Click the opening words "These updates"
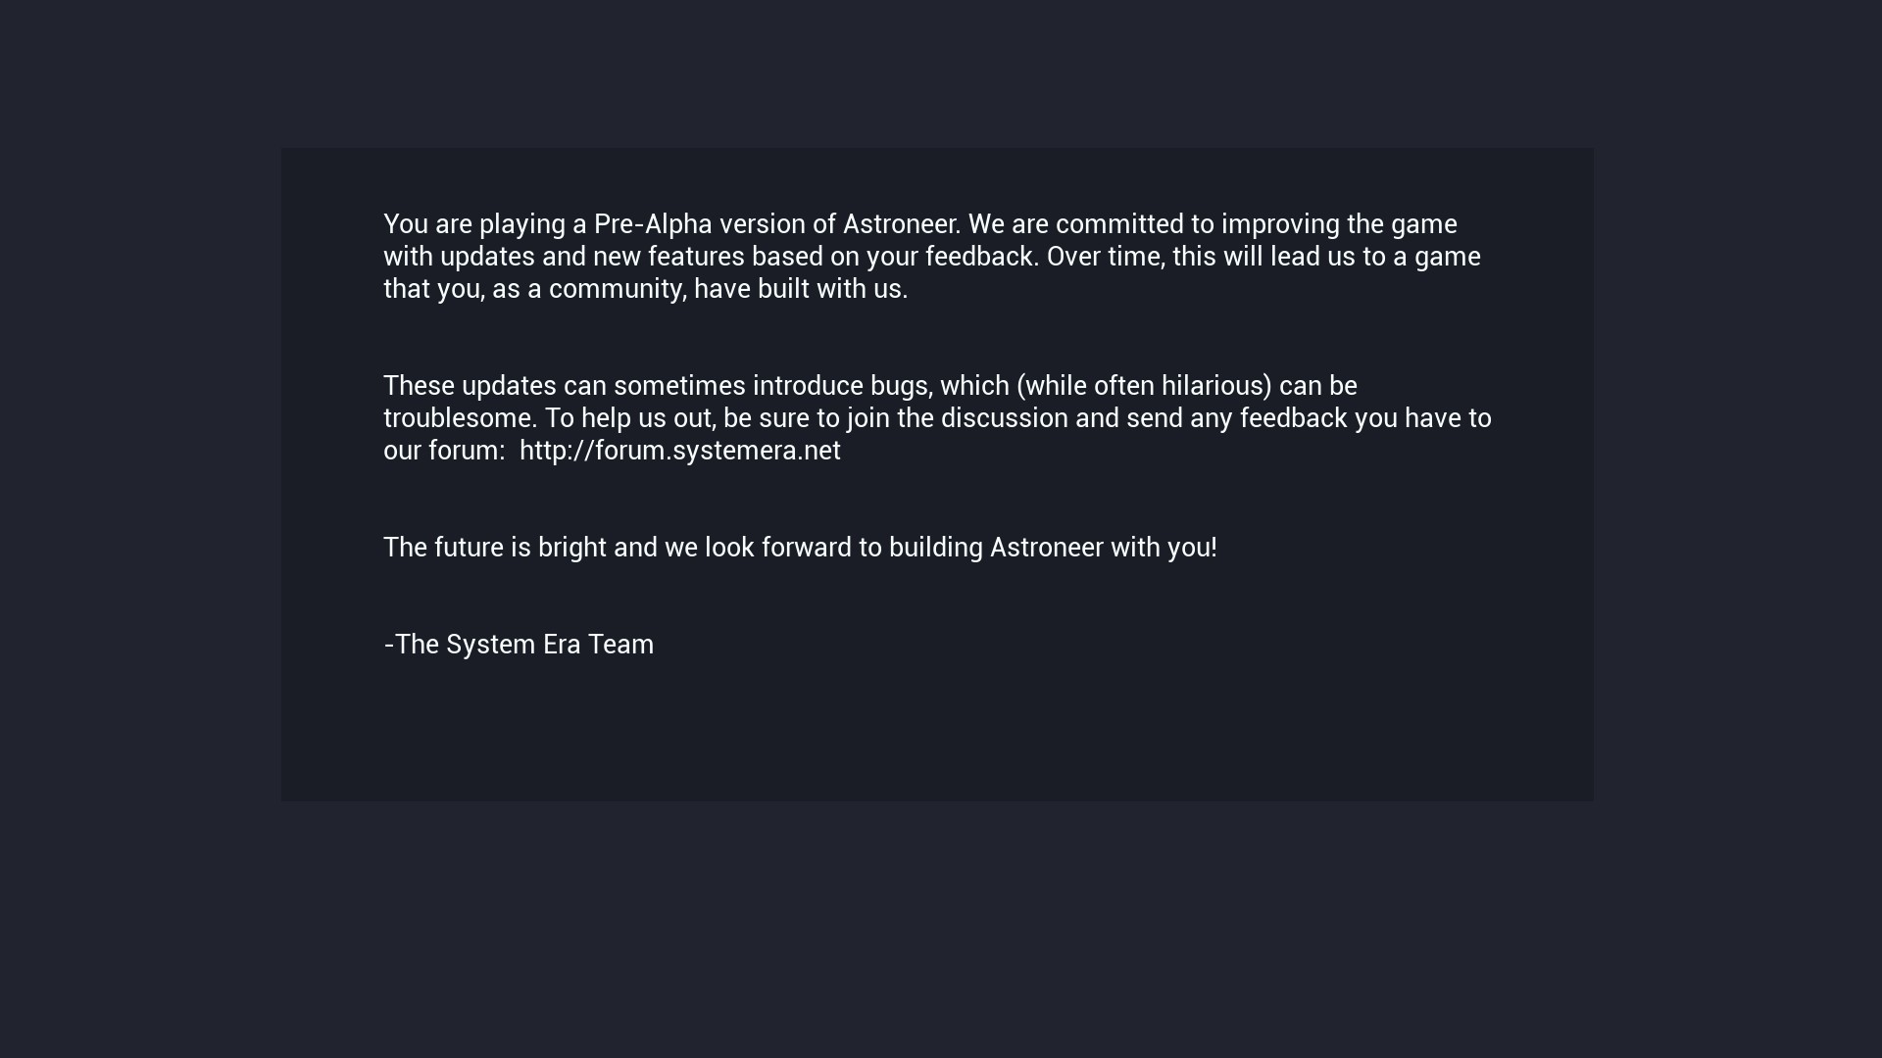 470,386
